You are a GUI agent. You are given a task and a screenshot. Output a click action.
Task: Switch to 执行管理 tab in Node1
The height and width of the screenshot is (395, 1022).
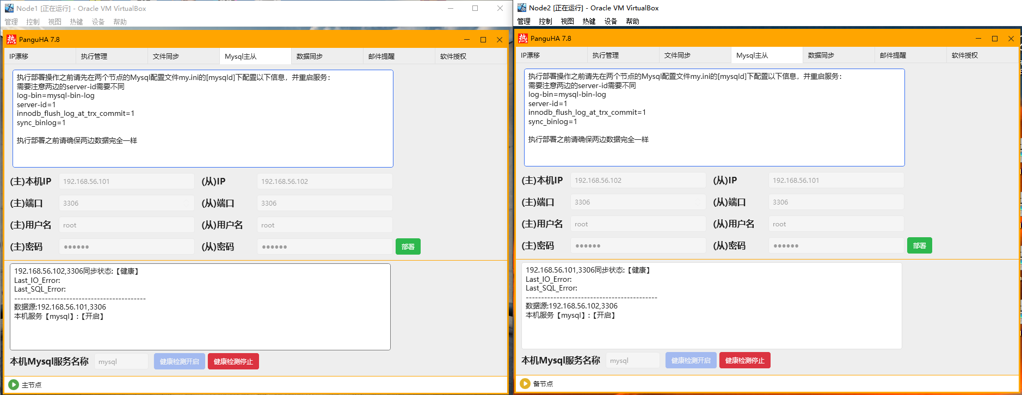click(112, 56)
